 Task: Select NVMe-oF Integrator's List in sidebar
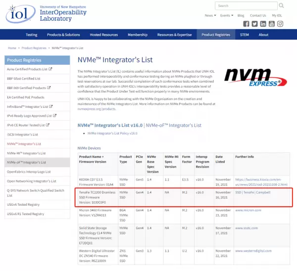(x=27, y=162)
